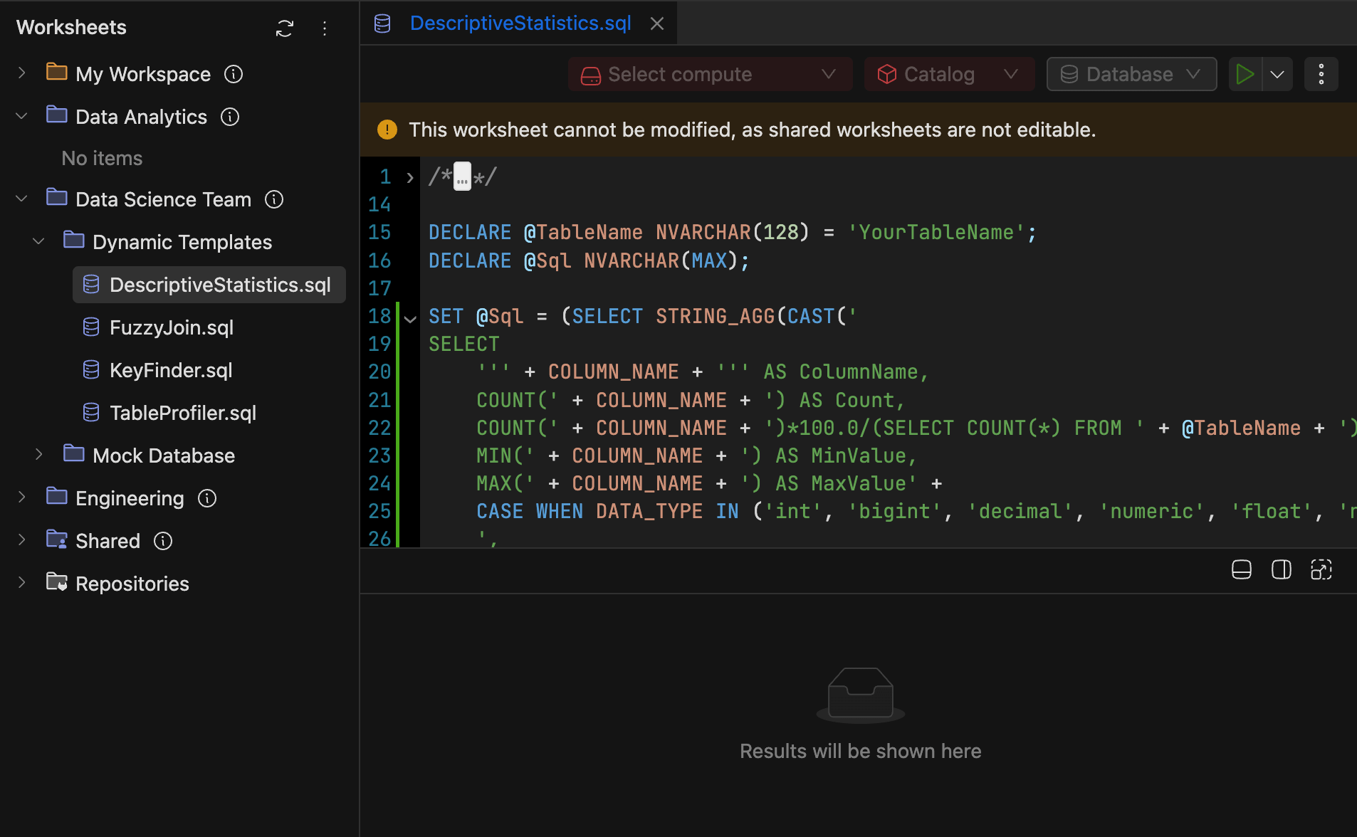Click 'No items' placeholder text
The width and height of the screenshot is (1357, 837).
pyautogui.click(x=102, y=158)
